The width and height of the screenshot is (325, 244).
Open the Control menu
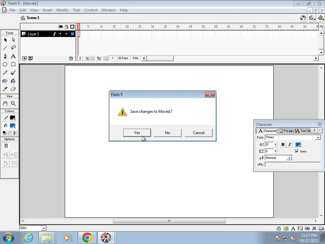[90, 10]
